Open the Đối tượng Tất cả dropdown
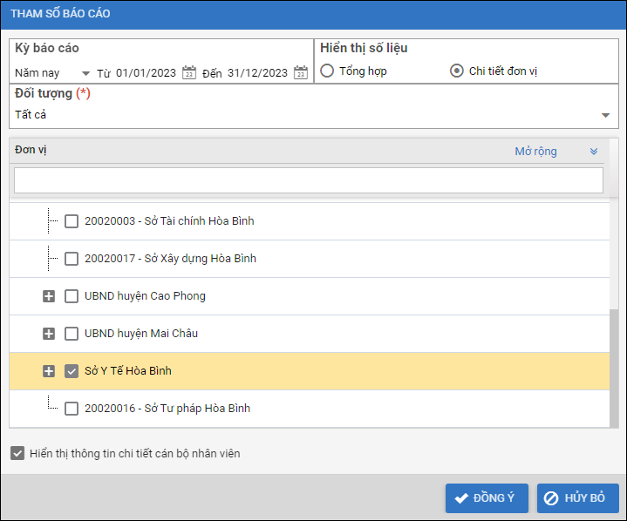This screenshot has height=521, width=627. pos(605,115)
